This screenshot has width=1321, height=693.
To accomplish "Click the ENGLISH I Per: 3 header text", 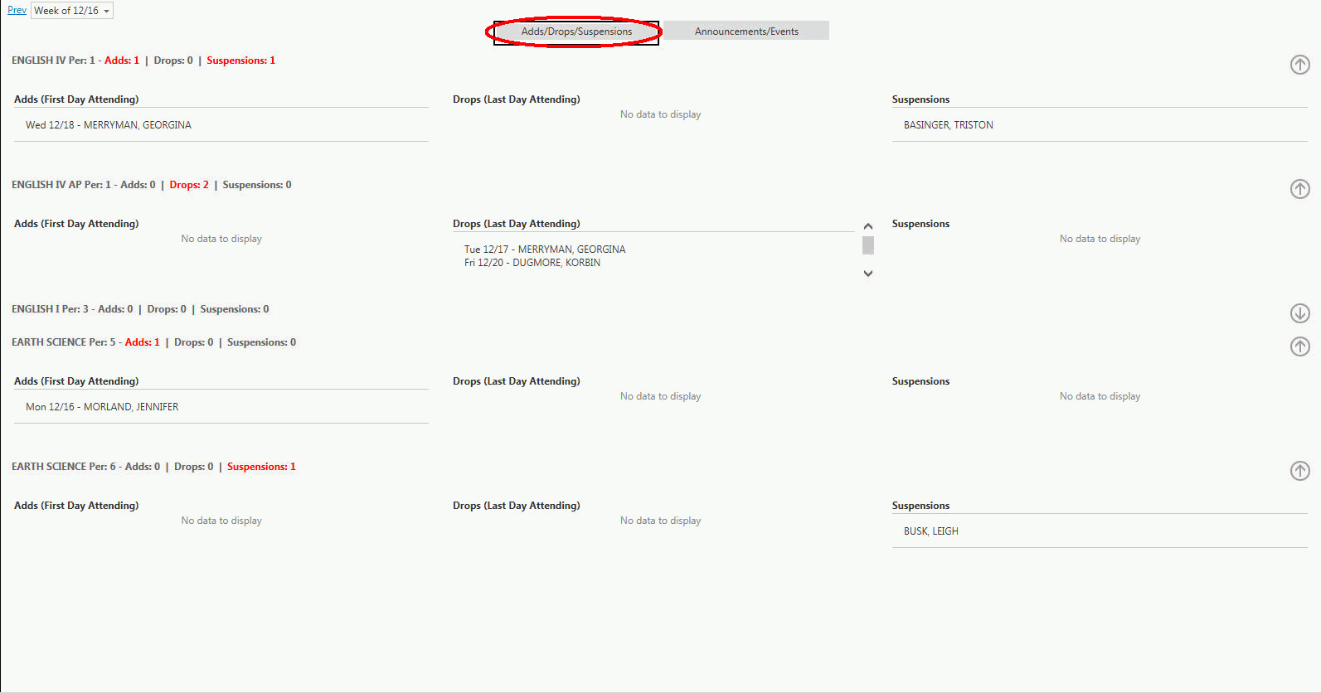I will click(x=50, y=309).
